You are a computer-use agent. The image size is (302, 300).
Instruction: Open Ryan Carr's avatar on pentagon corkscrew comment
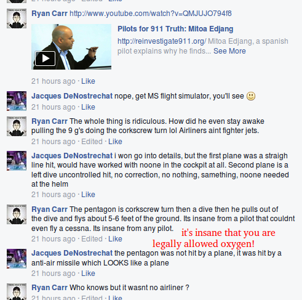pyautogui.click(x=17, y=214)
